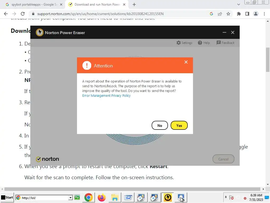Toggle Chrome side panel
The height and width of the screenshot is (203, 270).
click(x=247, y=14)
